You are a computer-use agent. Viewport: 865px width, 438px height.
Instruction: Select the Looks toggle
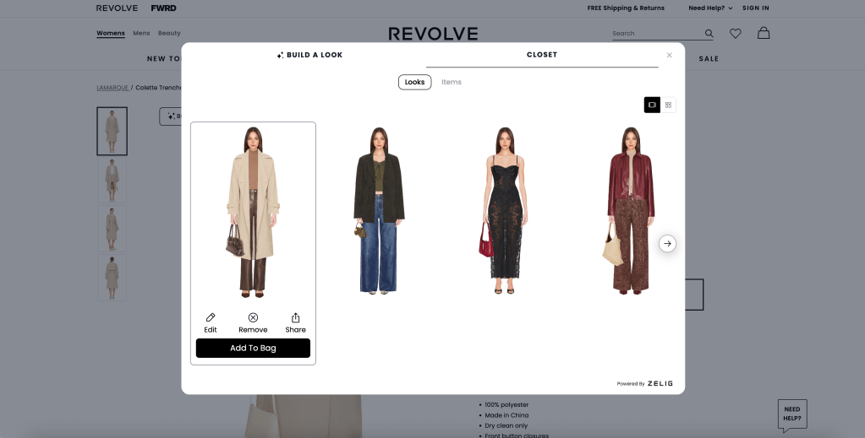[x=415, y=82]
